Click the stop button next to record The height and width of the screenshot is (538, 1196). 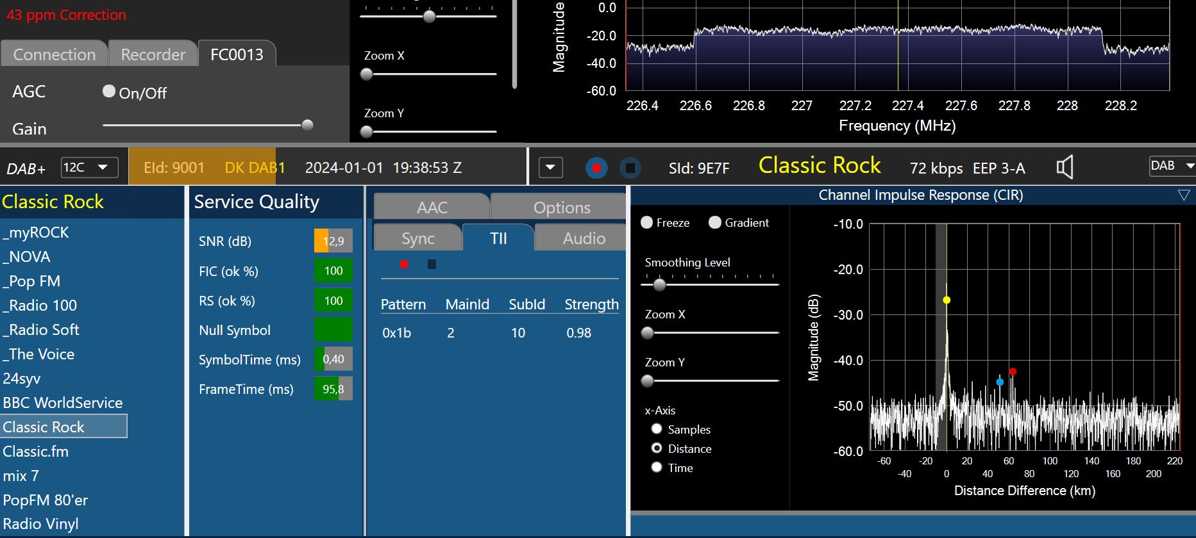tap(630, 168)
